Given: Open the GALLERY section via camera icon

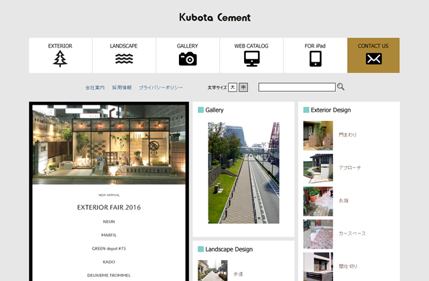Looking at the screenshot, I should [188, 59].
